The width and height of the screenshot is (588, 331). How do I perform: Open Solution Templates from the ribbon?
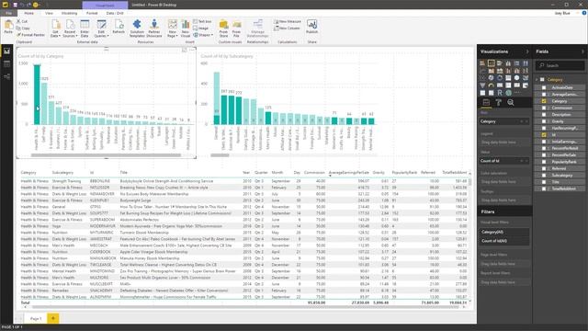point(137,29)
